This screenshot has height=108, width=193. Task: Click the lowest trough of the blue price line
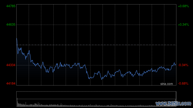pyautogui.click(x=102, y=79)
